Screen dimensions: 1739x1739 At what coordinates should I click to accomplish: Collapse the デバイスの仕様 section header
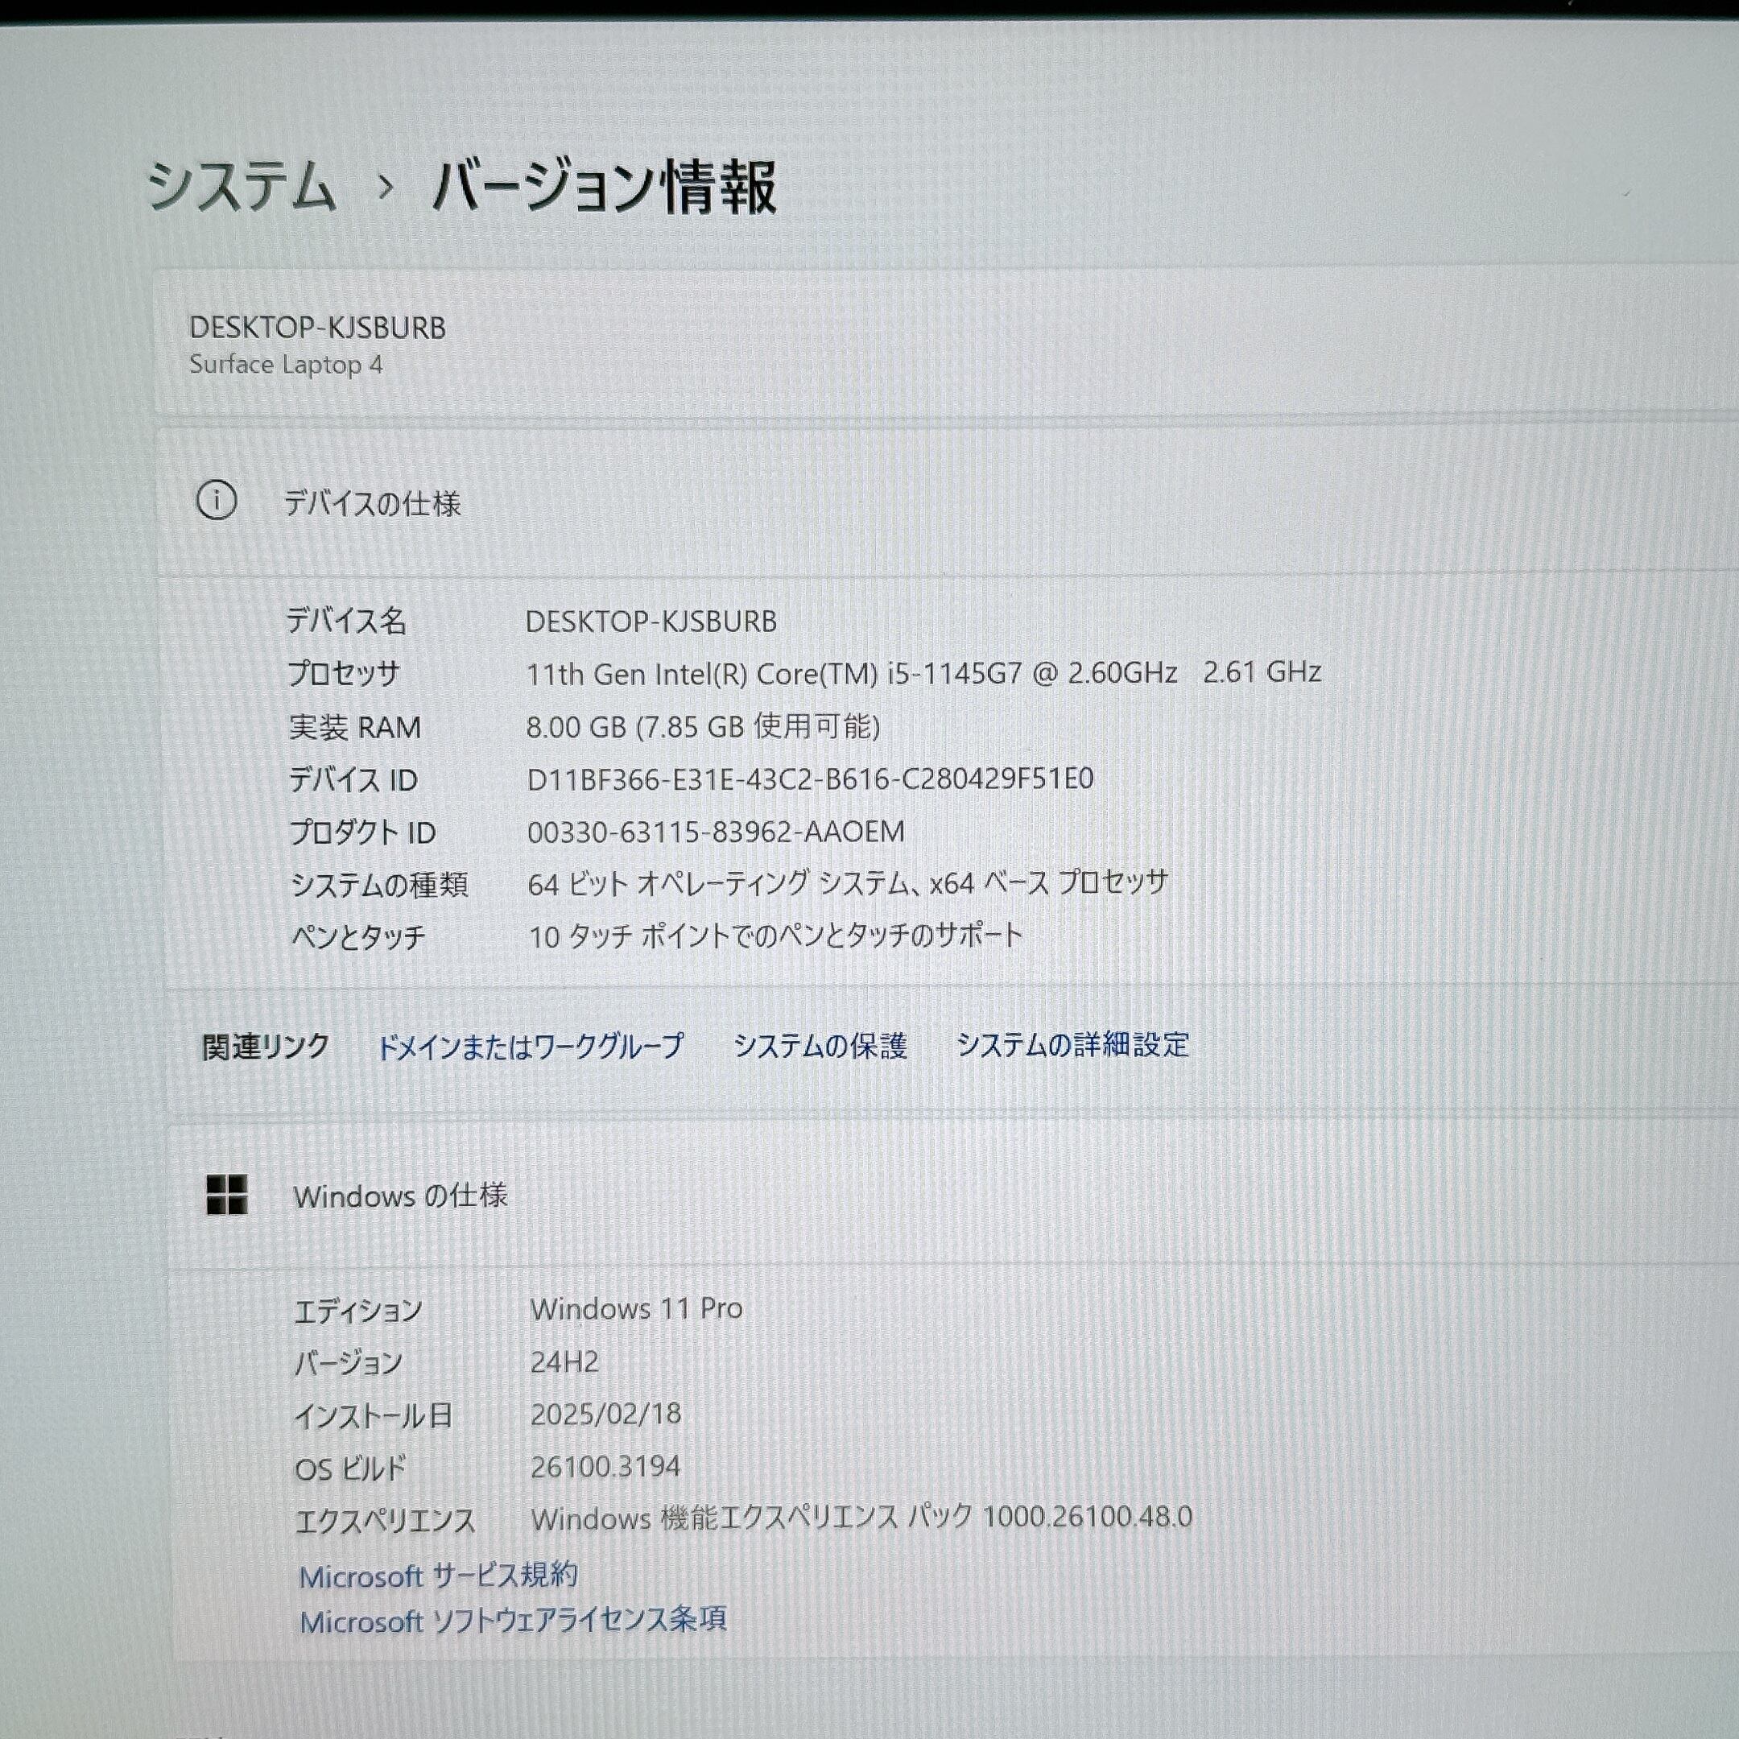tap(373, 503)
